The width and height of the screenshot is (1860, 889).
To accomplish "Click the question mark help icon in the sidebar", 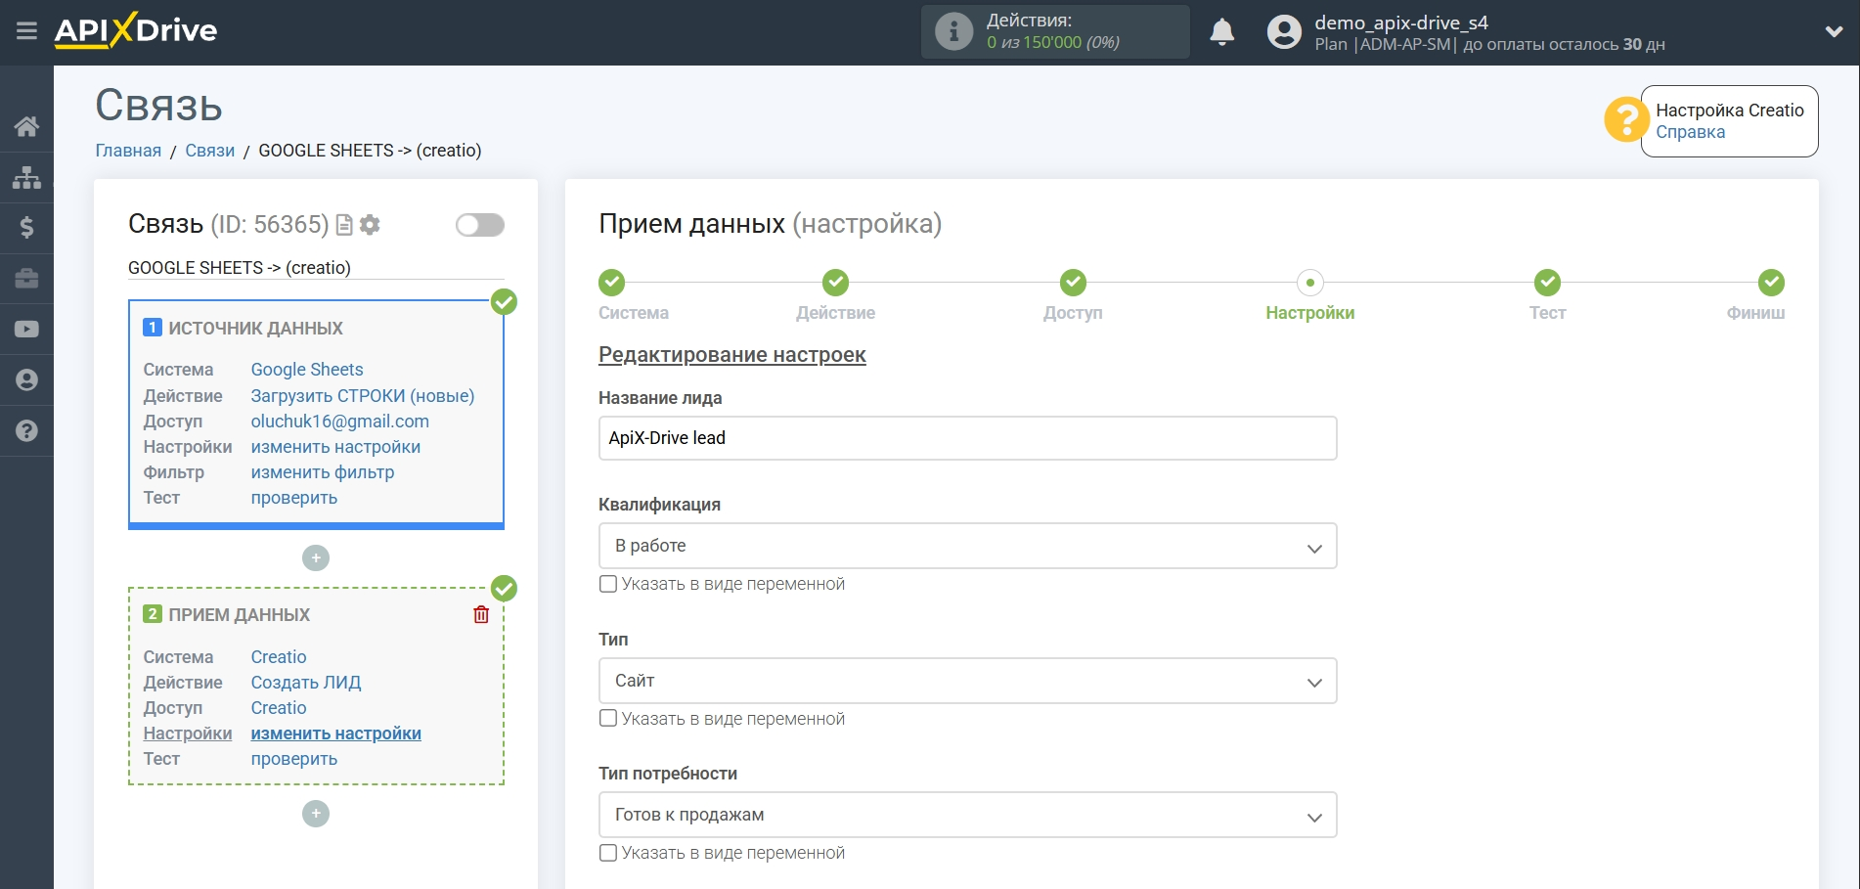I will (x=26, y=431).
